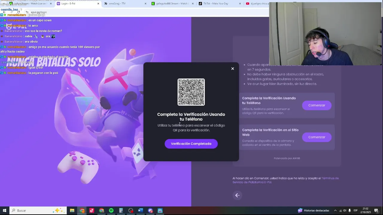Open File Explorer from the taskbar
Screen dimensions: 383x215
(x=72, y=211)
